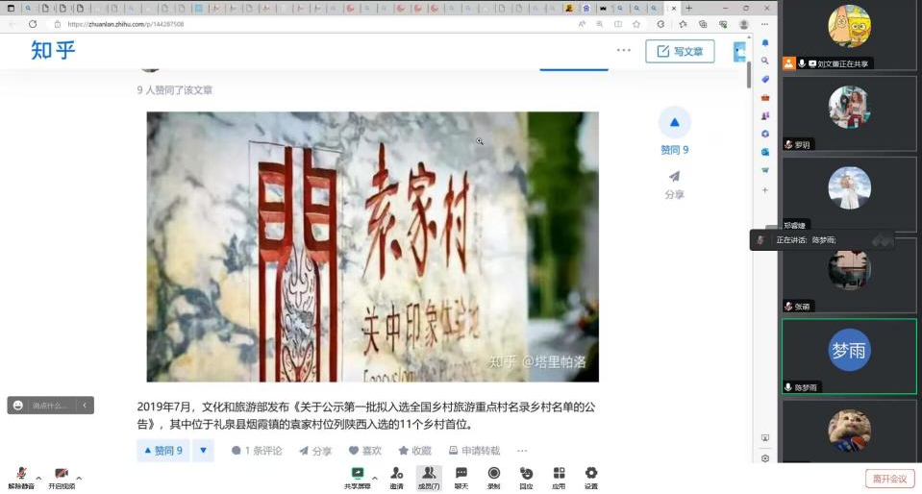This screenshot has height=494, width=922.
Task: Turn on camera with 开启视频
Action: click(62, 477)
